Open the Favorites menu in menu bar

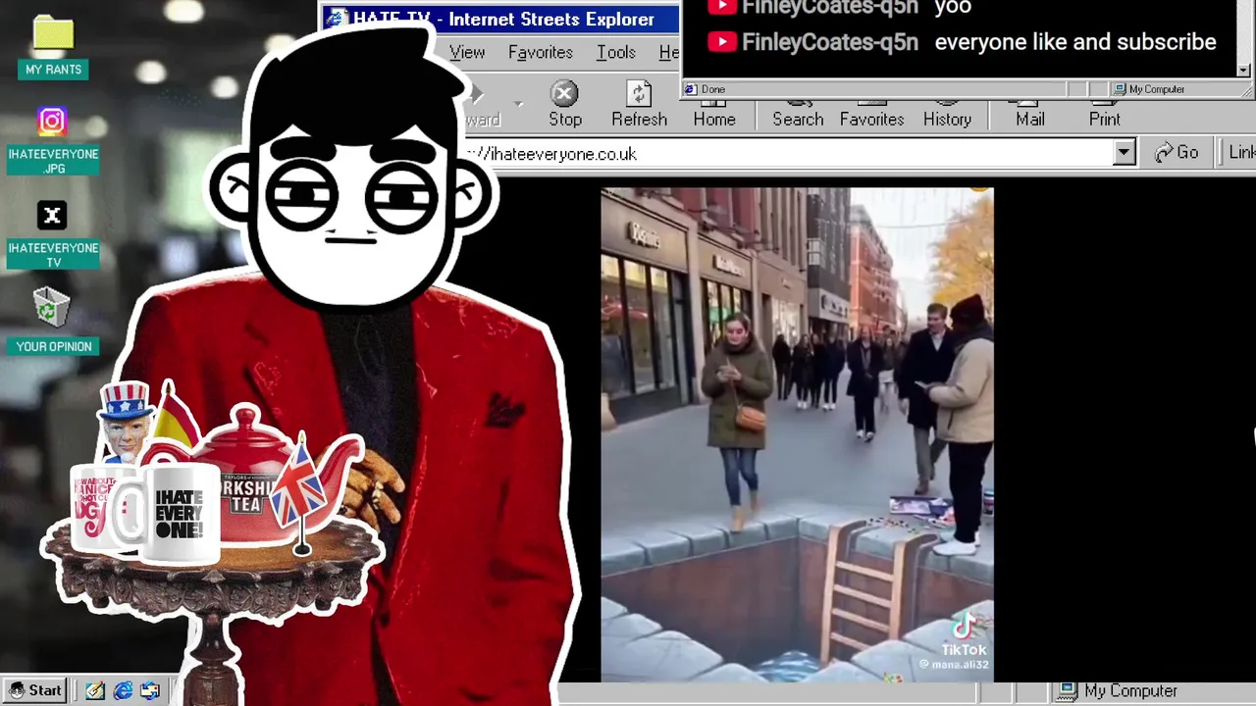click(540, 53)
